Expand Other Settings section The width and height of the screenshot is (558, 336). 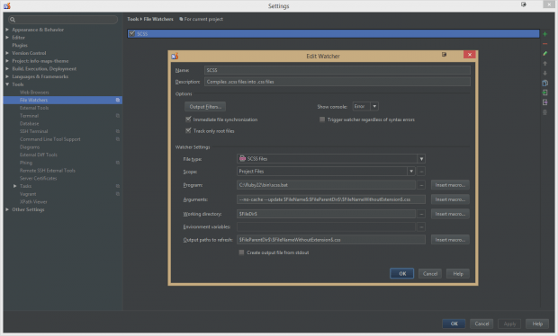7,209
